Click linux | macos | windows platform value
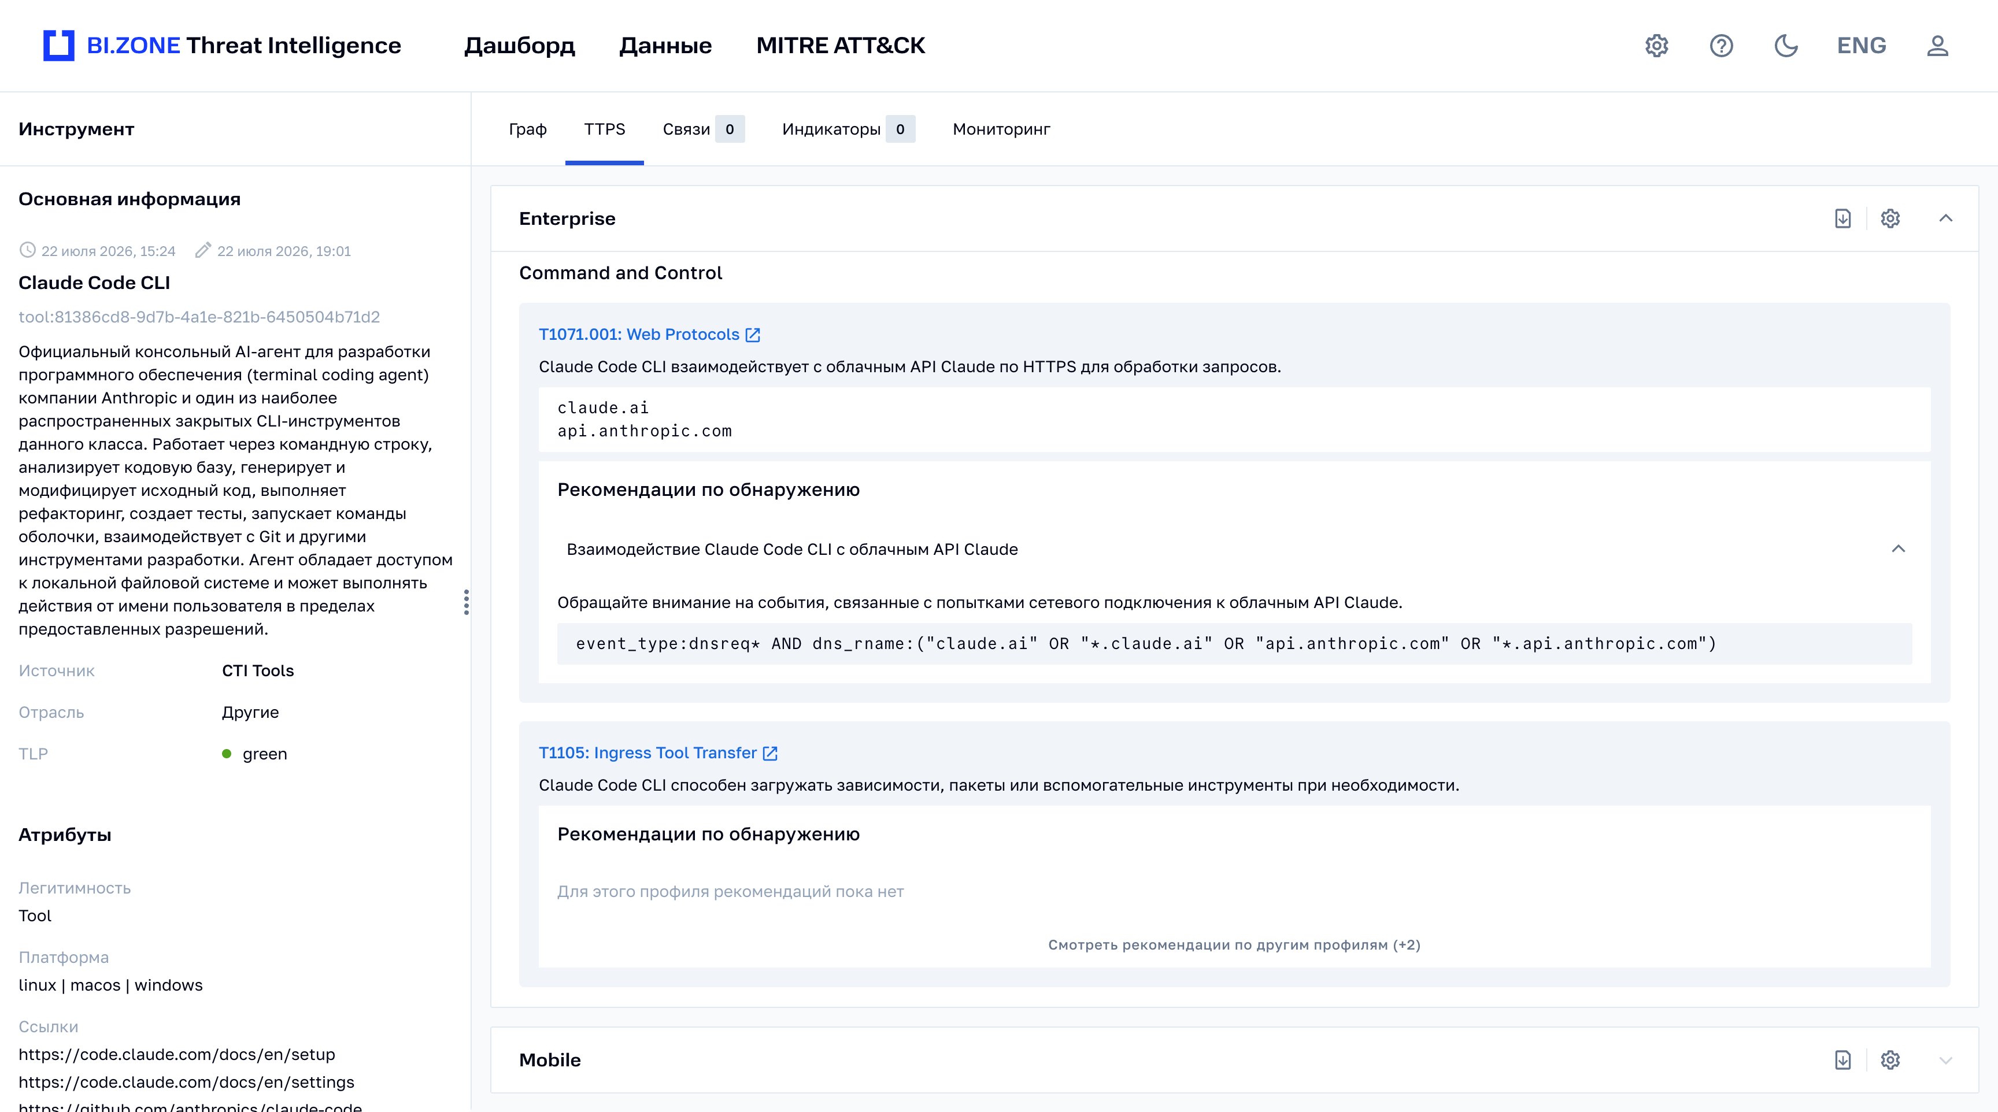Screen dimensions: 1998x1112 [110, 985]
